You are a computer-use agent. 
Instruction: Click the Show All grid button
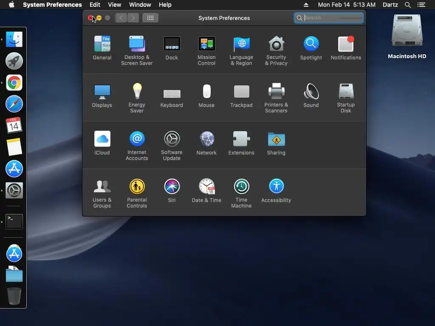tap(150, 18)
